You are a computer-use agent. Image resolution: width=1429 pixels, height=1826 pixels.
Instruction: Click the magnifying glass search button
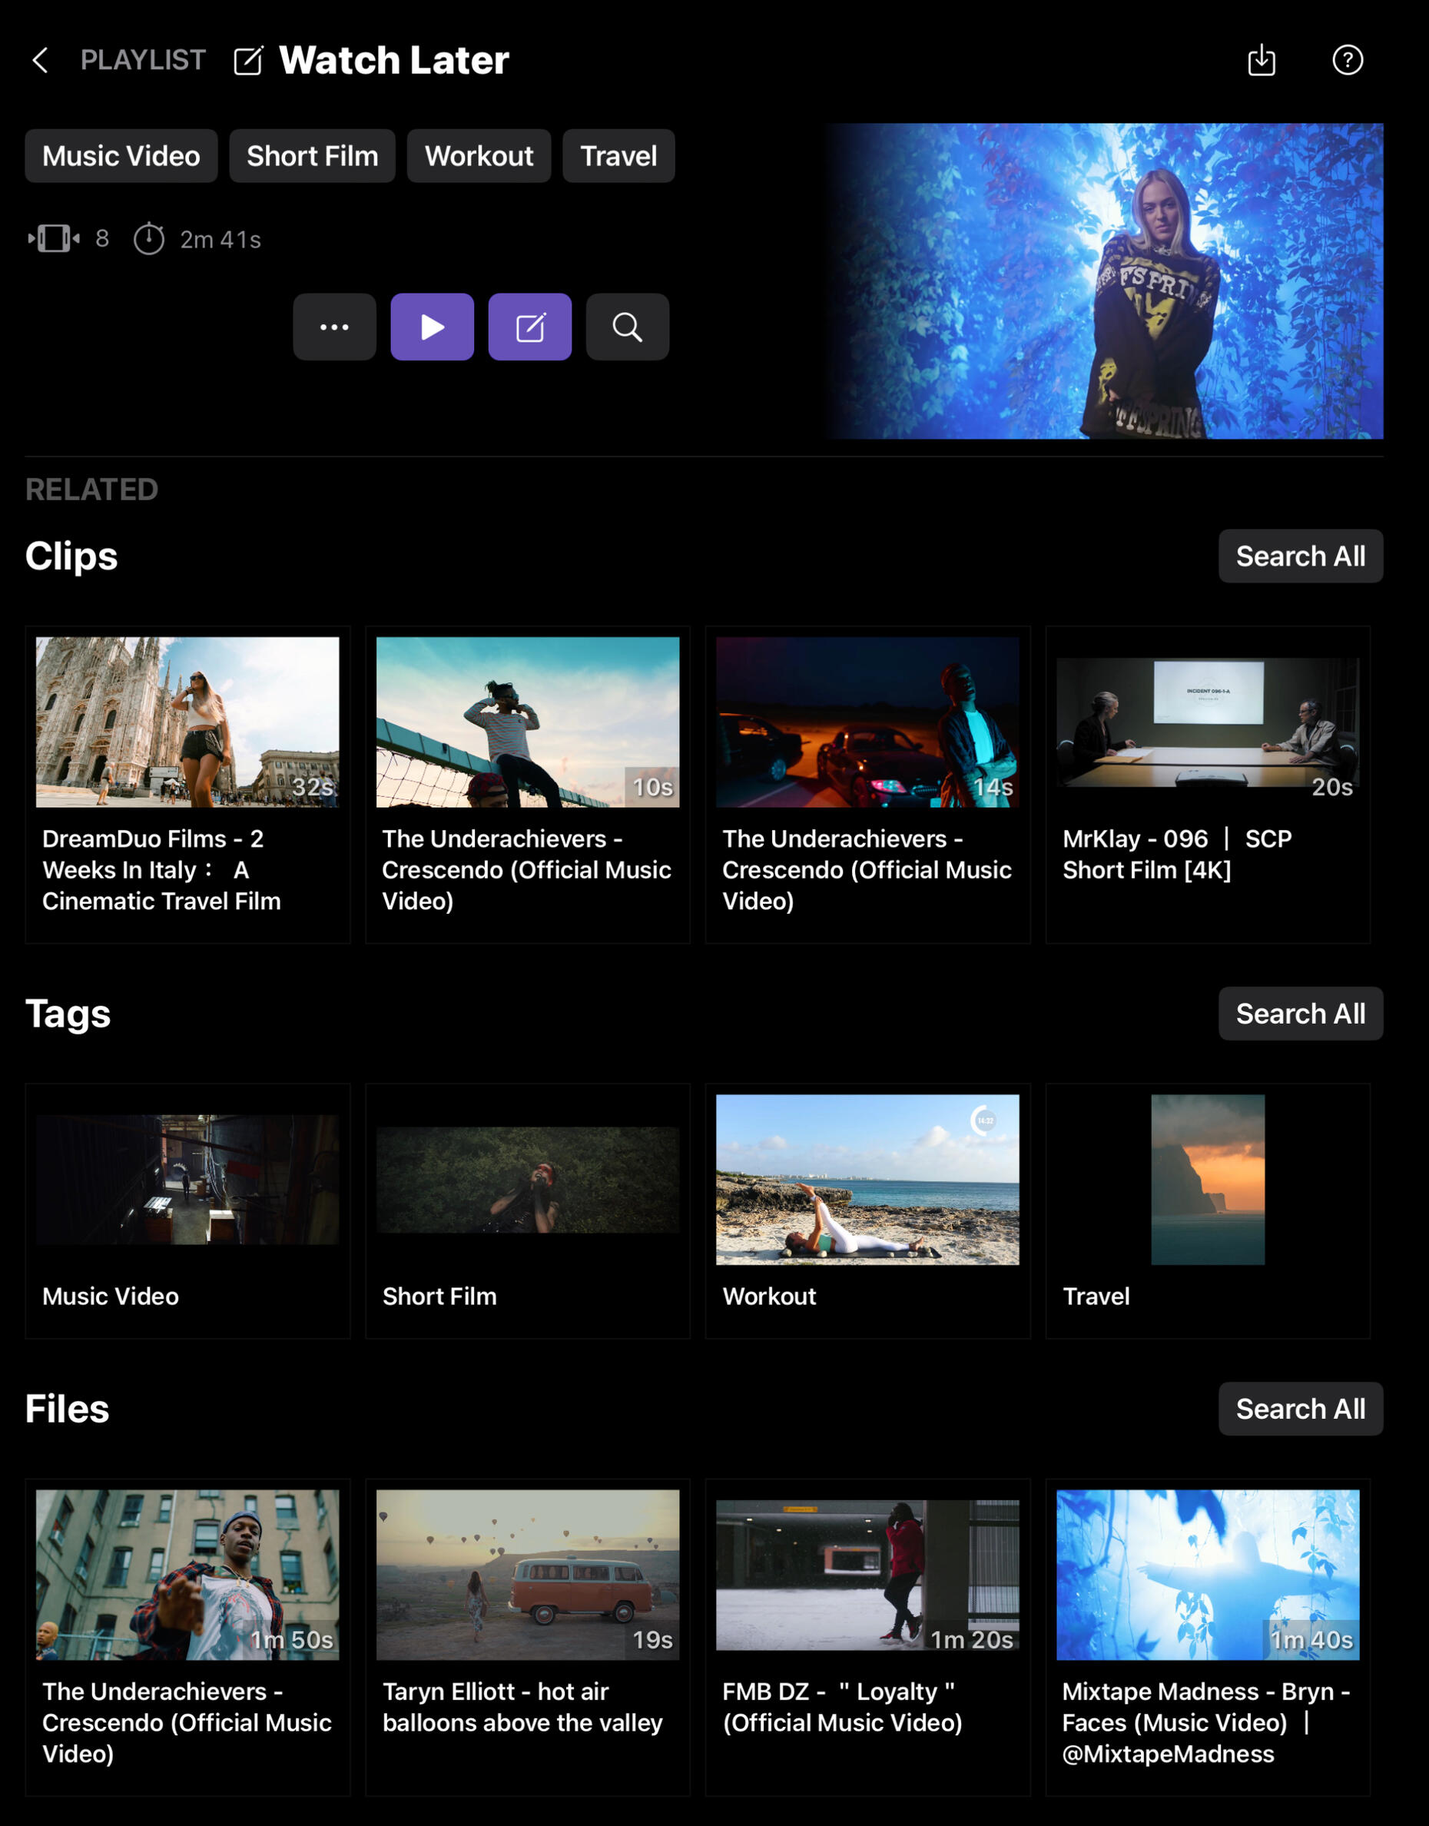[627, 327]
